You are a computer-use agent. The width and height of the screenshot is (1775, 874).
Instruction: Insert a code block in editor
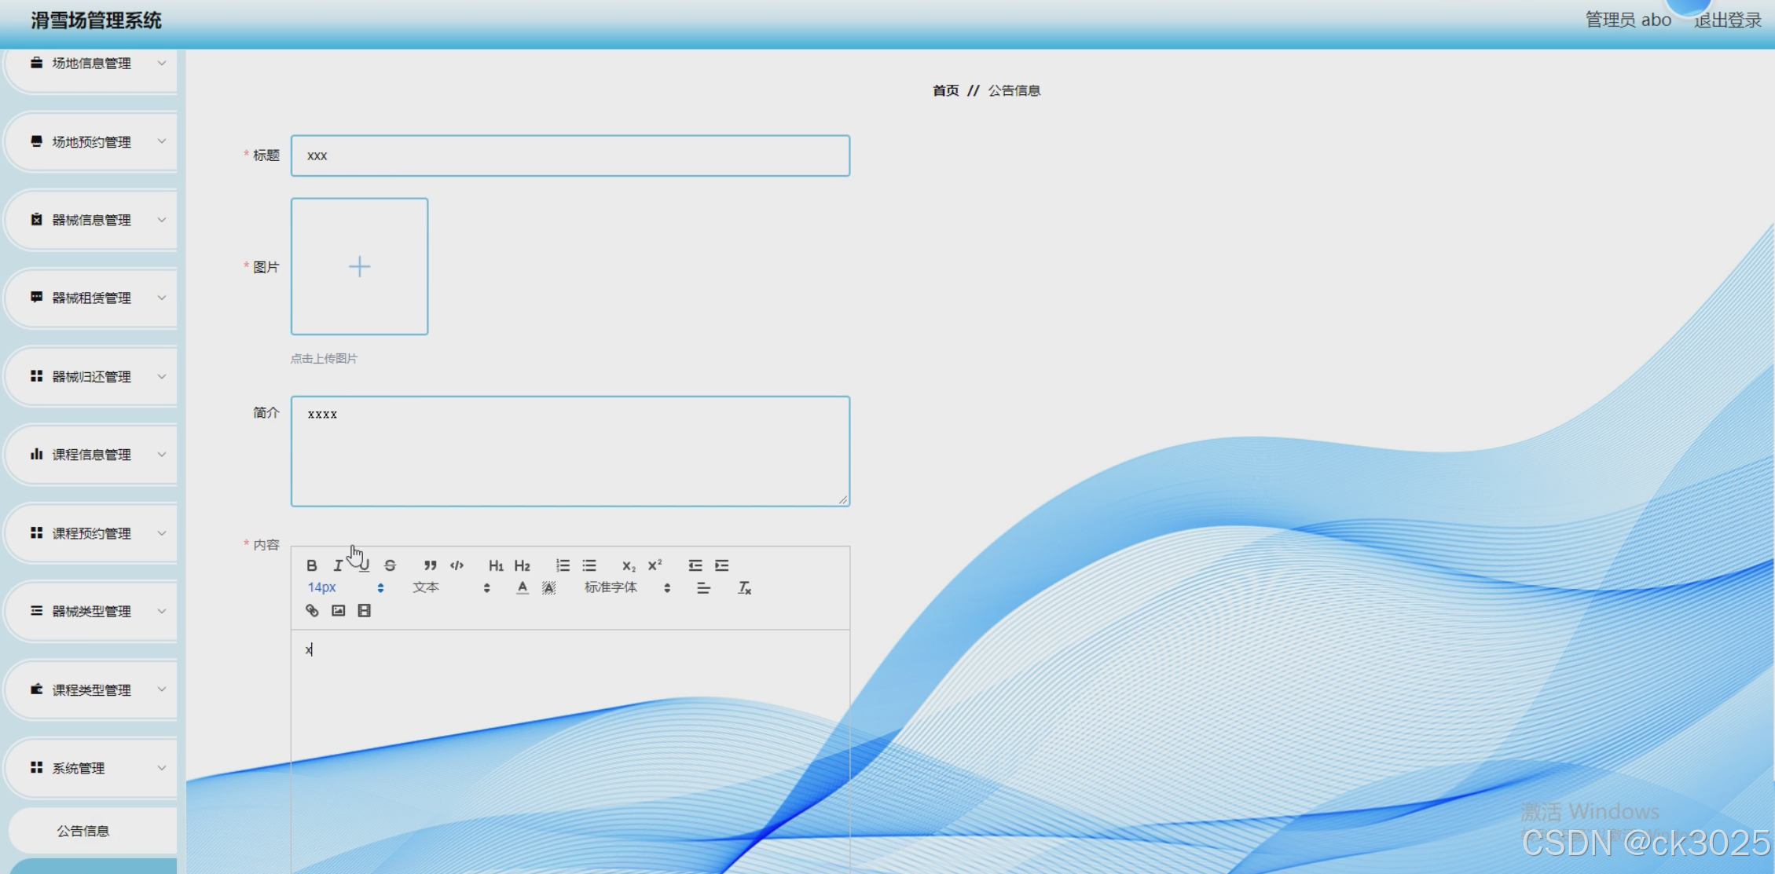coord(457,565)
